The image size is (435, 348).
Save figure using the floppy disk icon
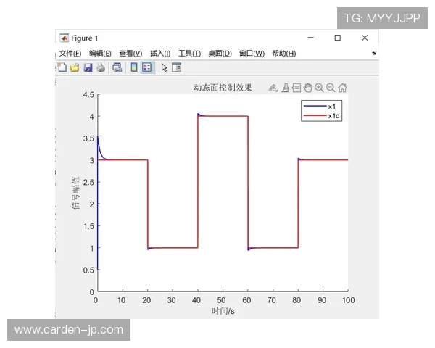point(88,67)
